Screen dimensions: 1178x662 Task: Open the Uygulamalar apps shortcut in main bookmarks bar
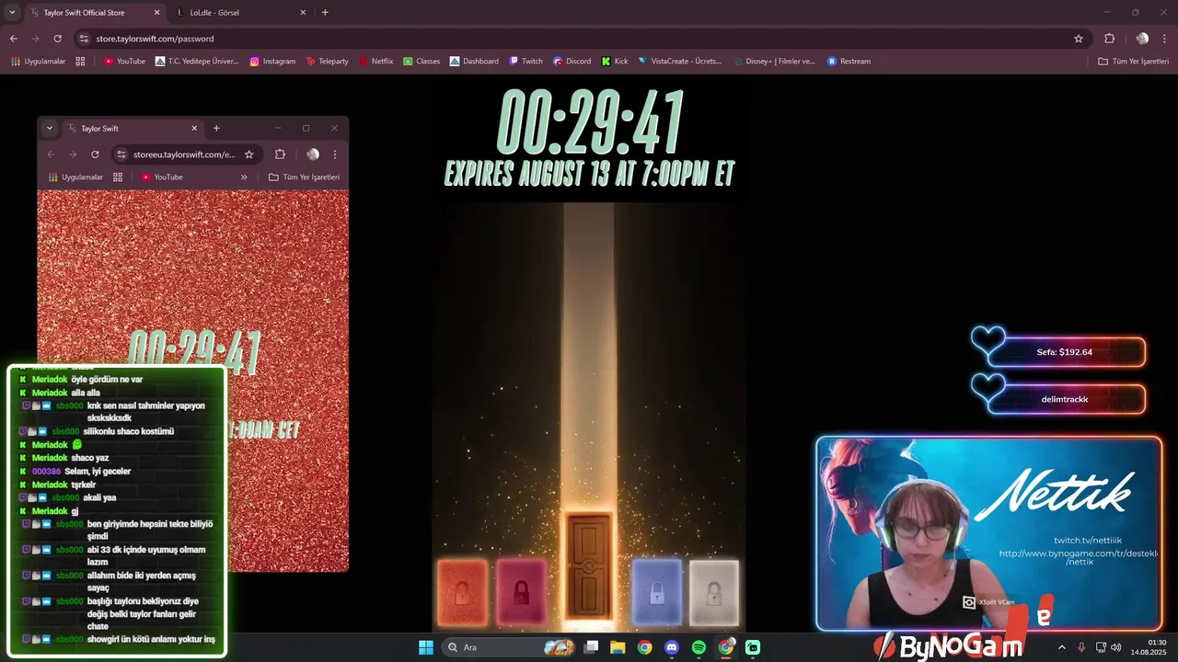pos(38,62)
